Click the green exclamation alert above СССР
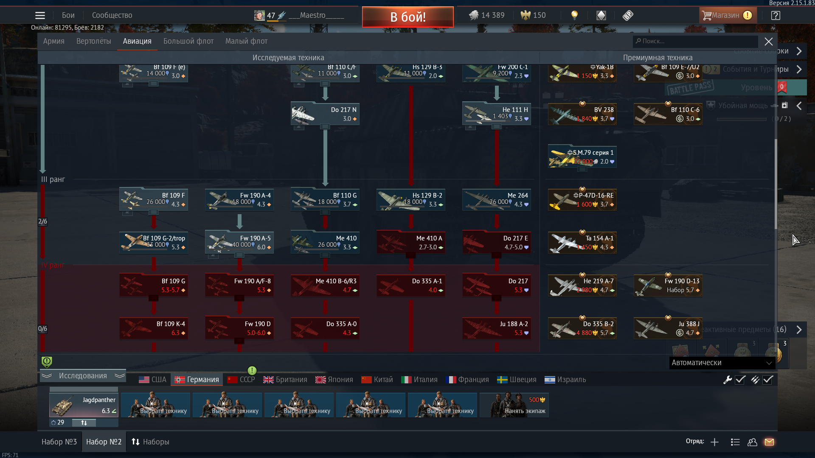The width and height of the screenshot is (815, 458). [x=252, y=370]
